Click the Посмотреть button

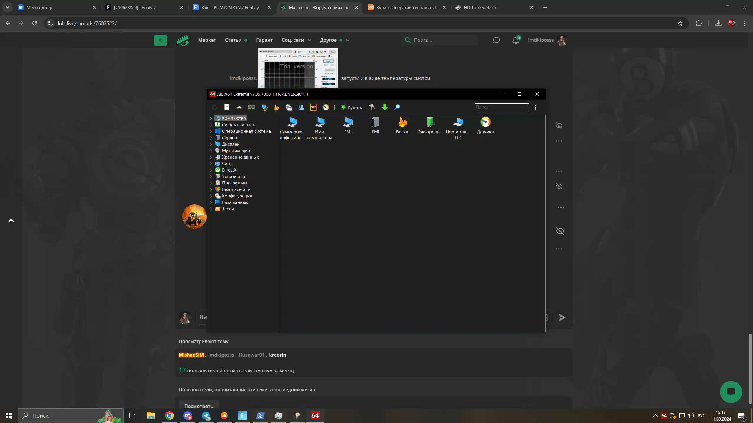[x=199, y=406]
